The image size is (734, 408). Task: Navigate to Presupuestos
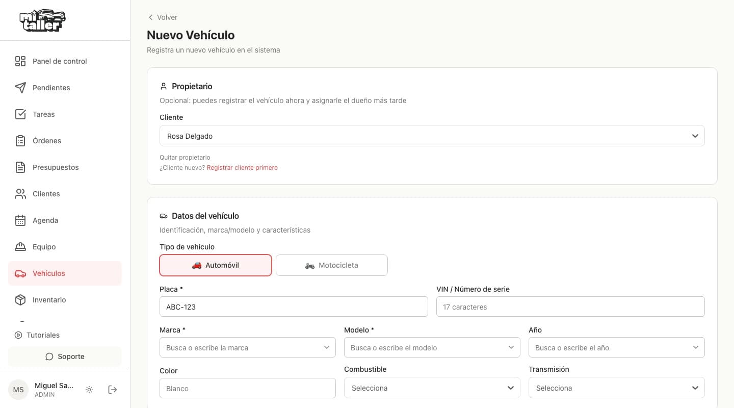65,167
